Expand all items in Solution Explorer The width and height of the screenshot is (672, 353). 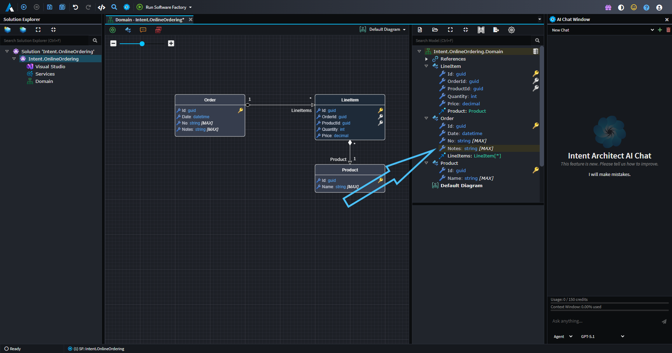pos(38,30)
